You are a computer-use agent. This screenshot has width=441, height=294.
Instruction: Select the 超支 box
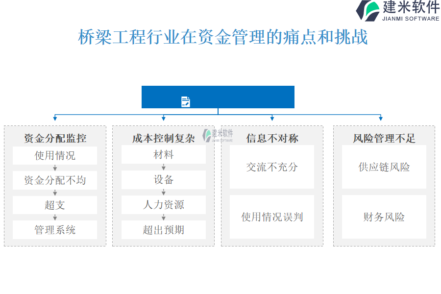tap(55, 205)
